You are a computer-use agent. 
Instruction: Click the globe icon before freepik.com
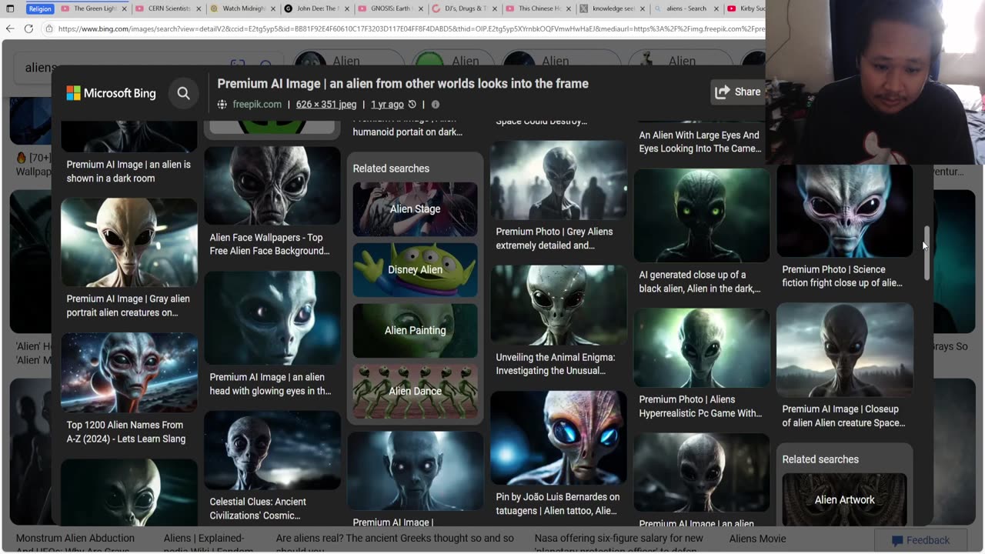222,105
